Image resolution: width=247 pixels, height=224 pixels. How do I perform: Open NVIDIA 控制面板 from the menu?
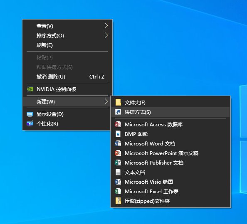coord(68,89)
